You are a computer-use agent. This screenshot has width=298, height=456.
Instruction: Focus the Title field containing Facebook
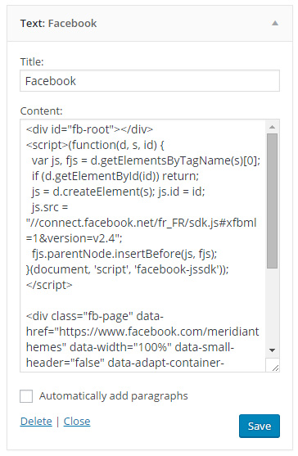[150, 81]
